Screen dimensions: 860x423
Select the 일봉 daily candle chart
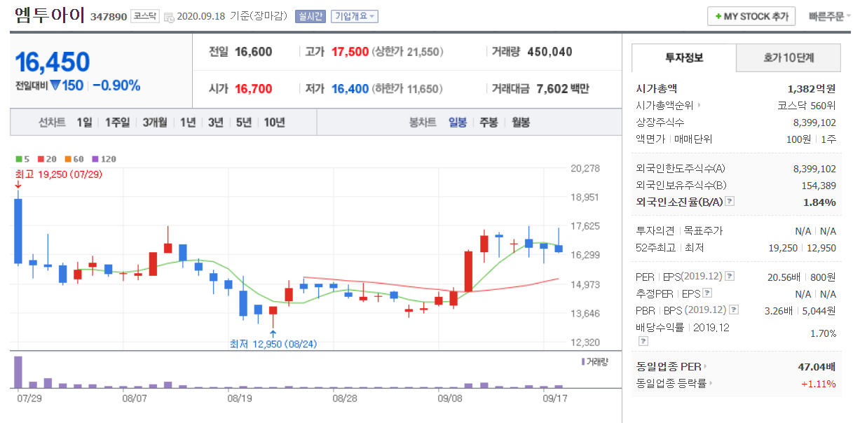[458, 123]
